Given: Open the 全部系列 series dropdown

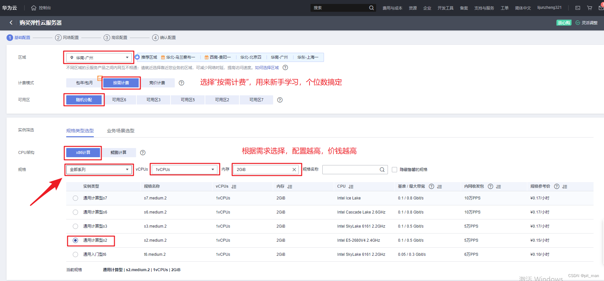Looking at the screenshot, I should pos(99,170).
